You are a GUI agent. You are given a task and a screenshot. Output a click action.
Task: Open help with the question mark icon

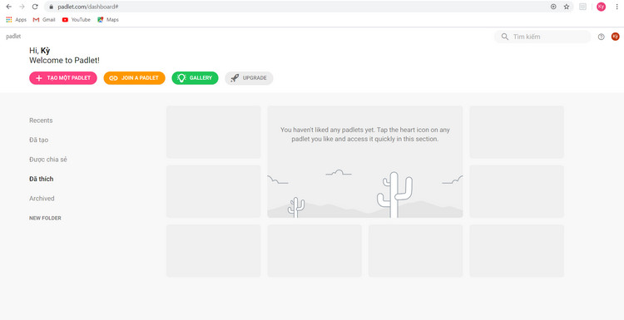pos(601,37)
